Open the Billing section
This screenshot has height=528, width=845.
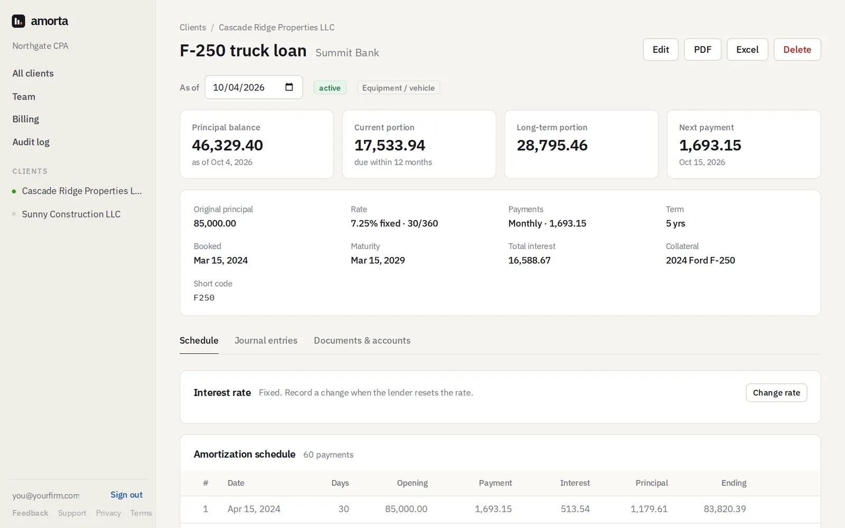point(26,119)
